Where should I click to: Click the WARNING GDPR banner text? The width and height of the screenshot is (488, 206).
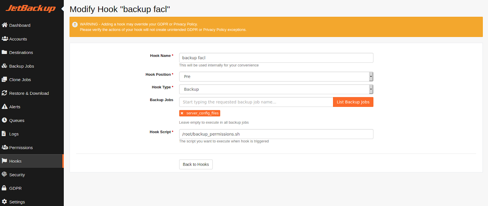pos(163,27)
